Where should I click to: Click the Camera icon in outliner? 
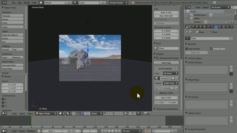[192, 22]
